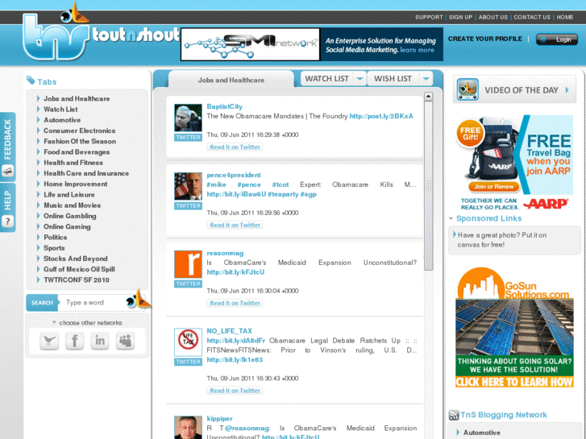Expand the Sports arrow in Tabs list
This screenshot has width=586, height=439.
[38, 248]
